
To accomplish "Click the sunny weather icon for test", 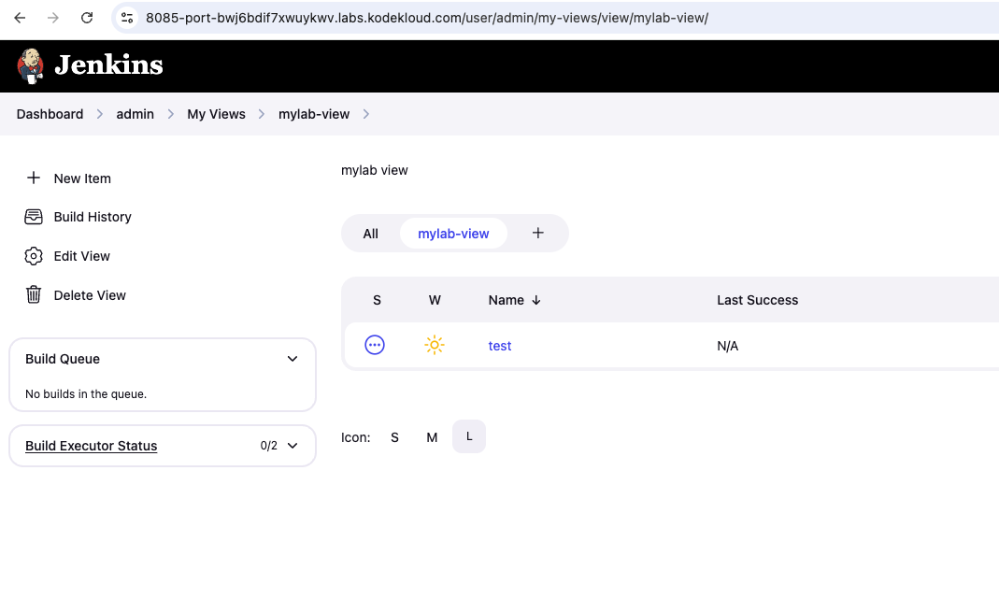I will (435, 345).
